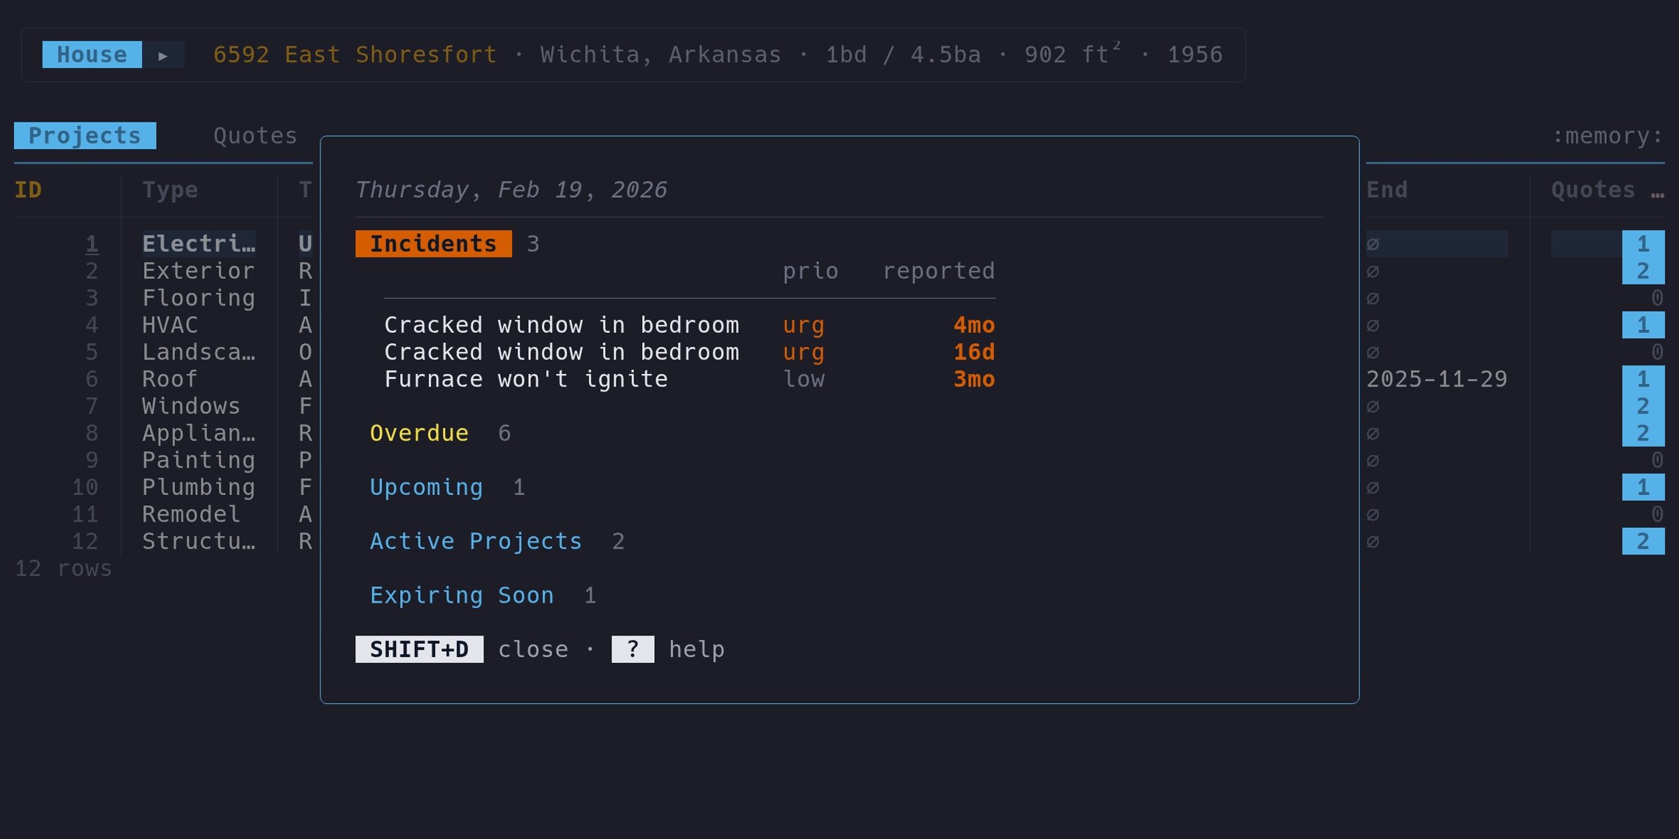Select the Projects tab
Viewport: 1679px width, 839px height.
(84, 136)
